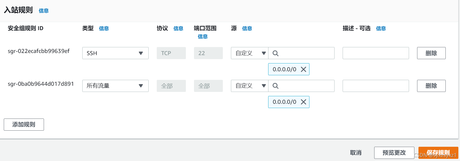This screenshot has height=161, width=460.
Task: Click the orange 保存规则 button
Action: point(438,153)
